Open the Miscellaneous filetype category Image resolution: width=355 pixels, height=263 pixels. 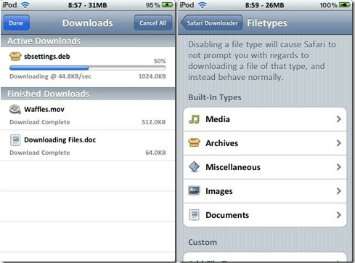(265, 167)
